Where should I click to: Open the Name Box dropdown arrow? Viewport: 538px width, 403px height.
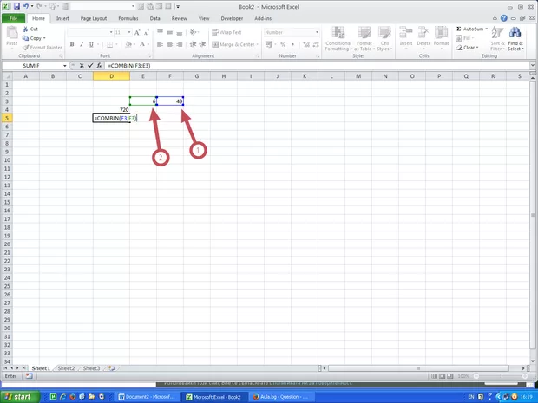click(x=64, y=66)
